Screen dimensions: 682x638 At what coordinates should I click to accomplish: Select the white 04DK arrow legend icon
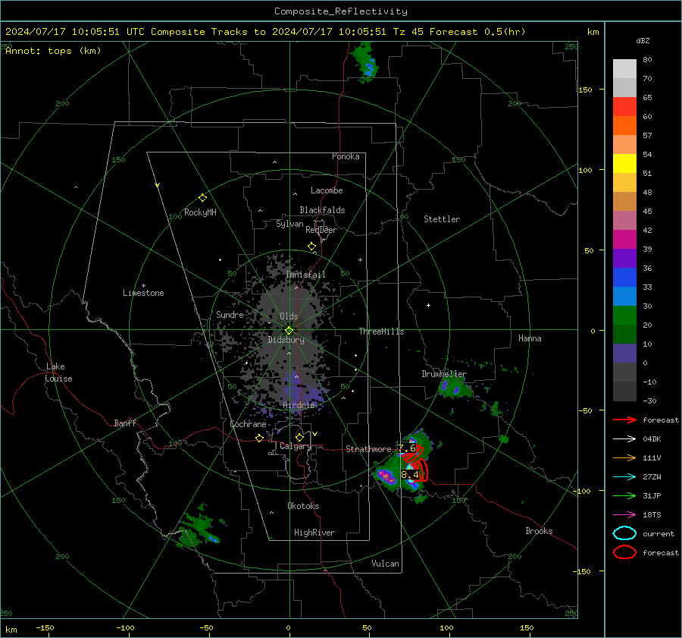click(x=624, y=439)
